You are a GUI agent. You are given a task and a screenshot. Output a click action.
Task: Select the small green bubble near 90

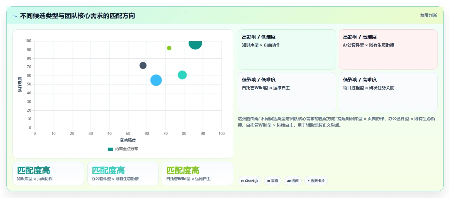169,48
